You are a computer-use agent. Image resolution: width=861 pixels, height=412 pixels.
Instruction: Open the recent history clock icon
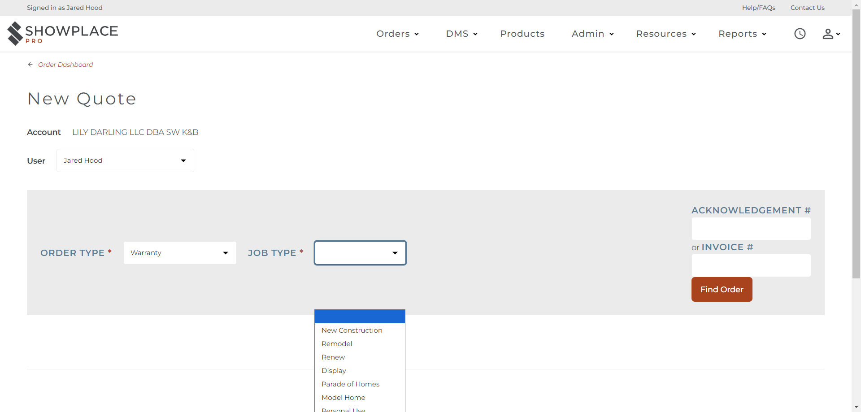tap(800, 34)
